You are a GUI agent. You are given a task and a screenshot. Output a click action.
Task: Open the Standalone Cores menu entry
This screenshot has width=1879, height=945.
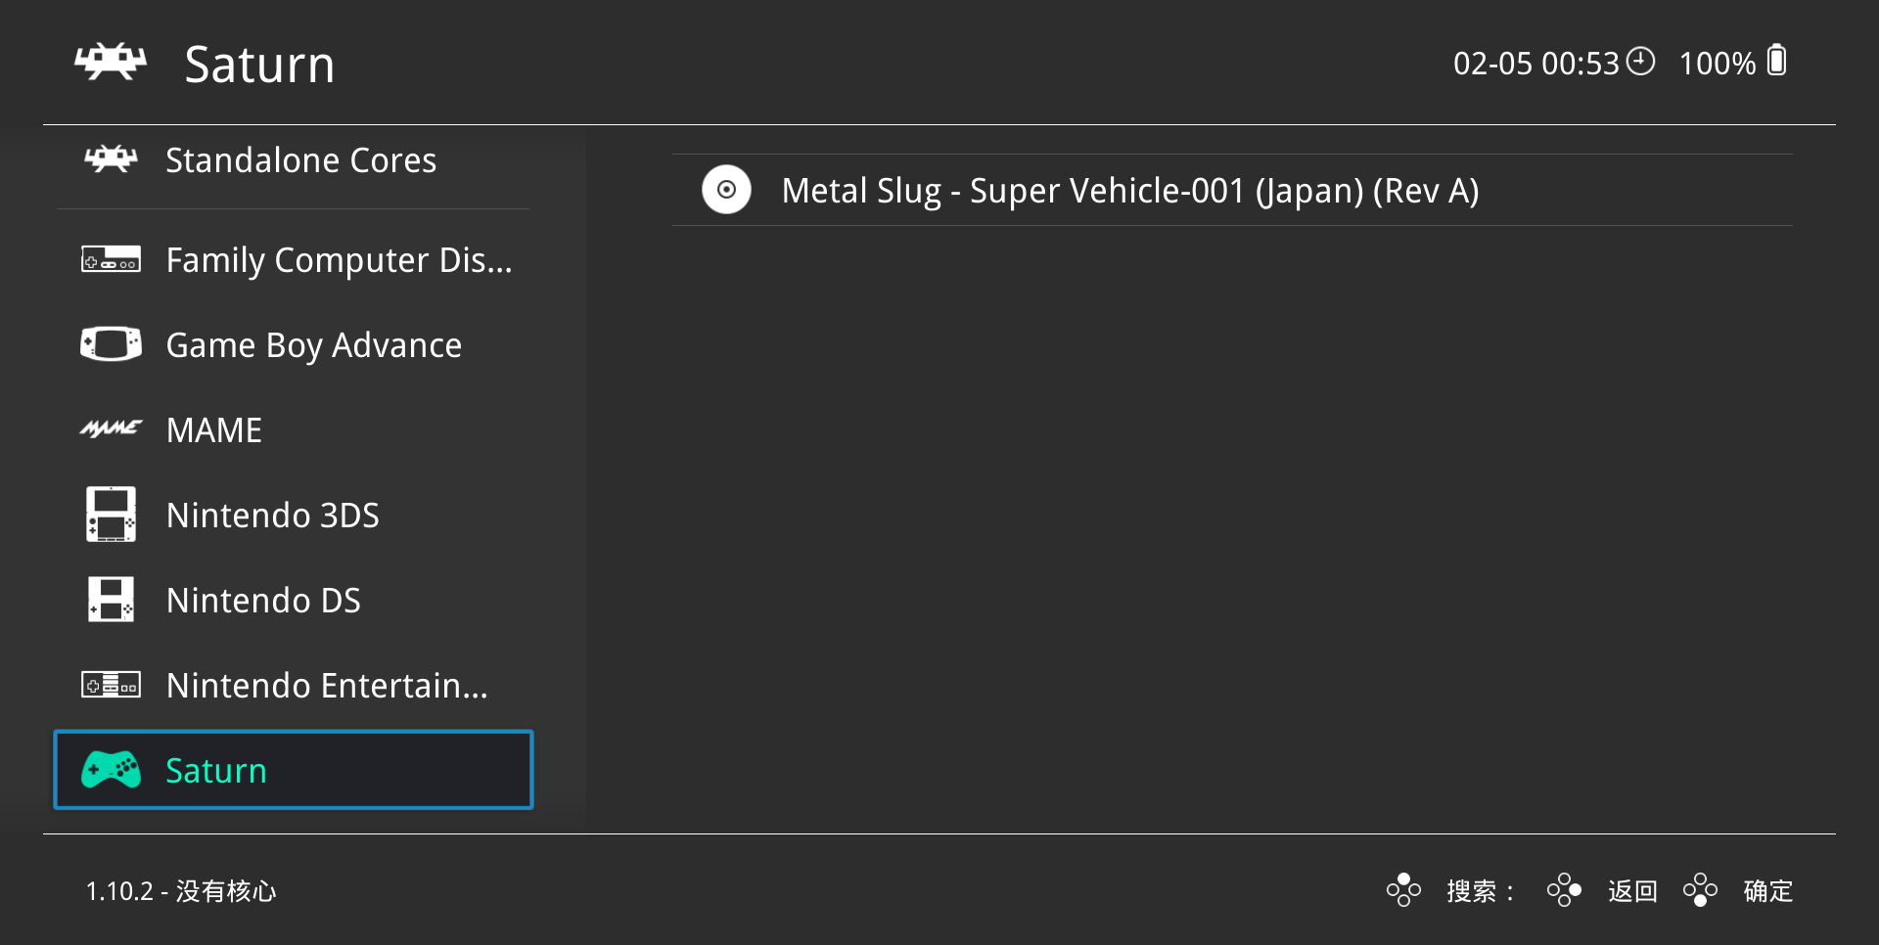pos(300,160)
